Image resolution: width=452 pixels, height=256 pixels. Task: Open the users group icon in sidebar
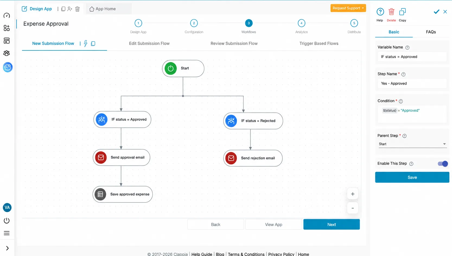click(x=7, y=53)
